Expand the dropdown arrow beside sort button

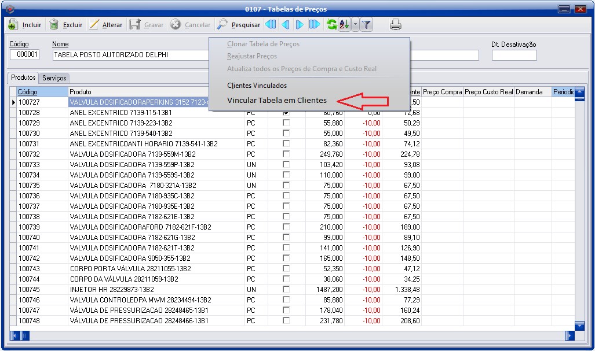[355, 25]
